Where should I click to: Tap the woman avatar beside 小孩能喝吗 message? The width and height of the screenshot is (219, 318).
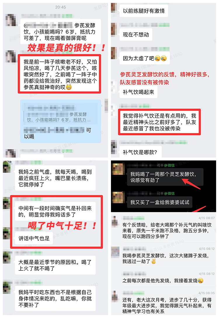pyautogui.click(x=11, y=20)
